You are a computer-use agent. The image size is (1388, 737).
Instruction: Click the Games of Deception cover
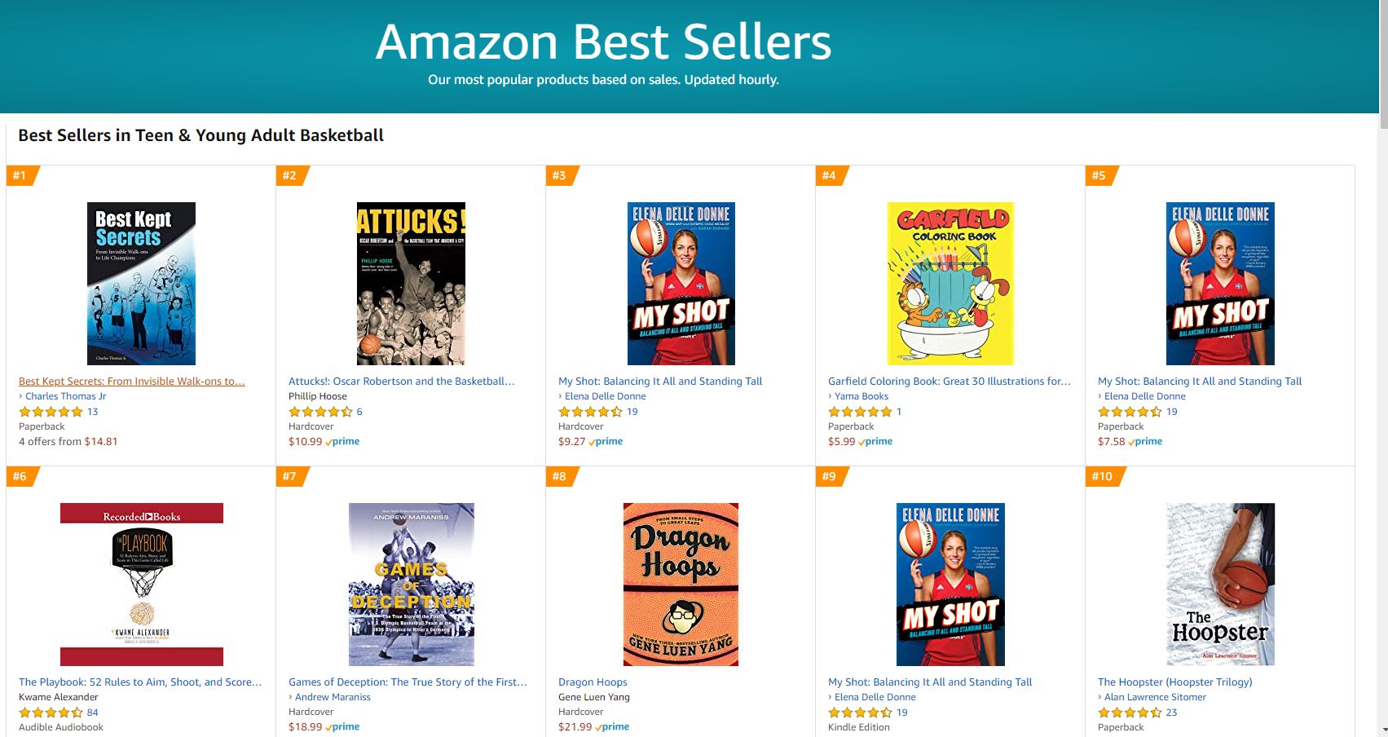(x=411, y=584)
